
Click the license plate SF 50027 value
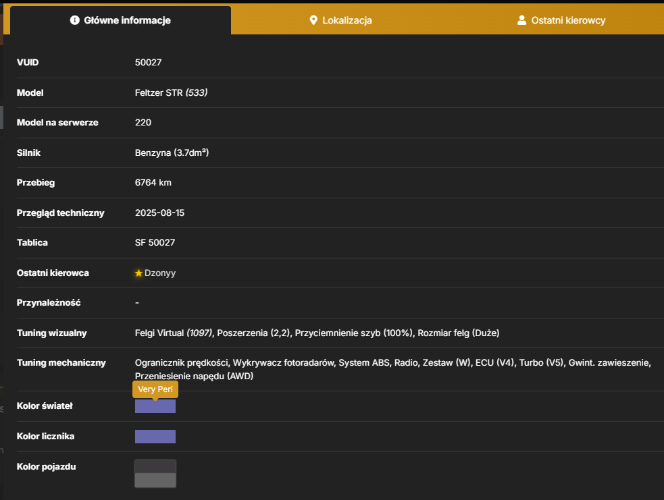[x=155, y=242]
